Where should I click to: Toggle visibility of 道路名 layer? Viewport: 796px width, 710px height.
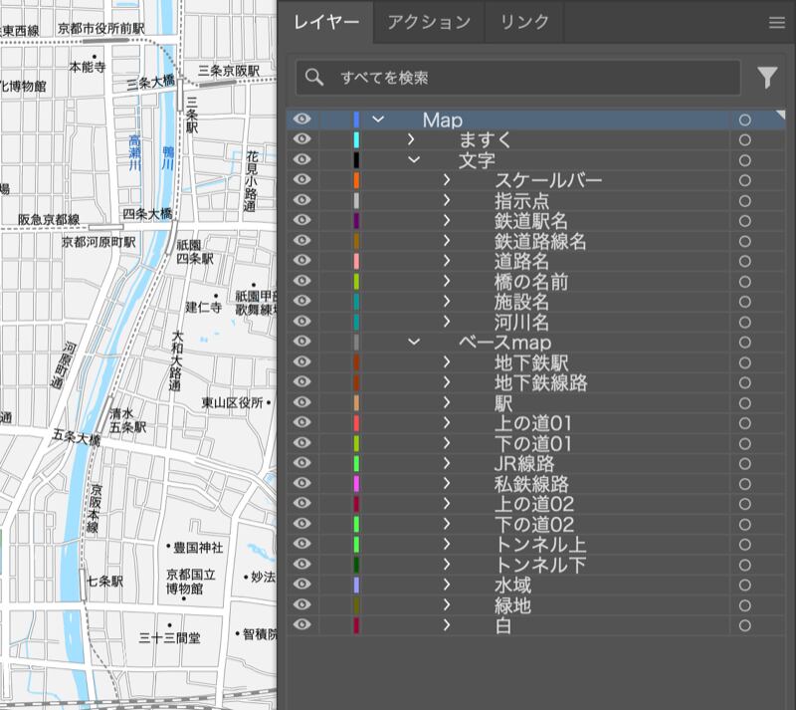302,261
